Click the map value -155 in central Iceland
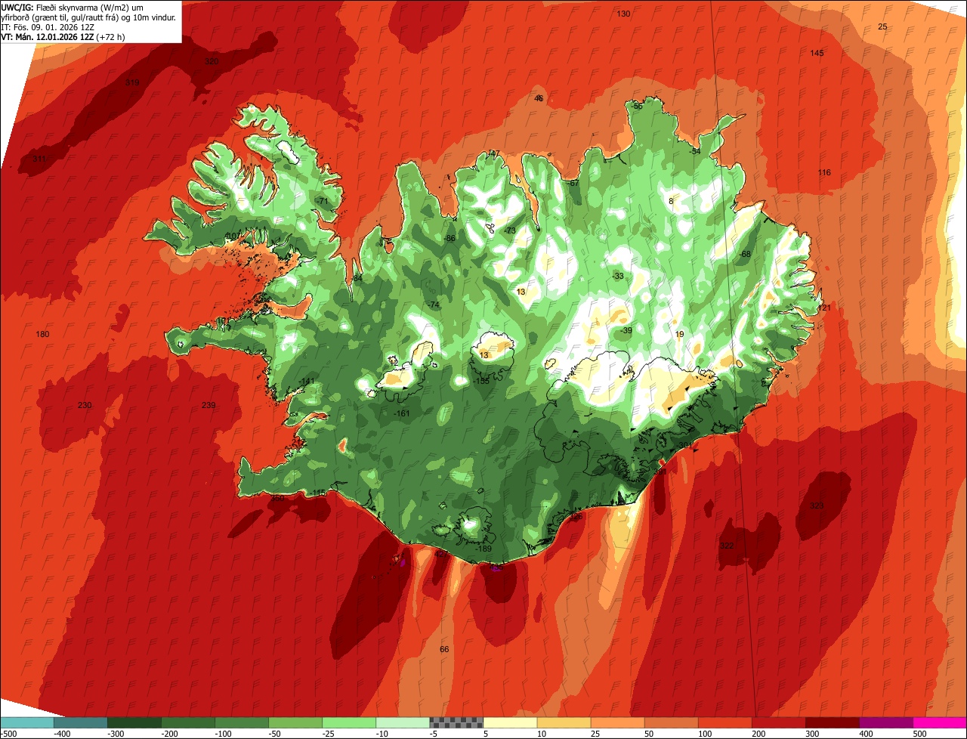Viewport: 967px width, 739px height. click(481, 382)
